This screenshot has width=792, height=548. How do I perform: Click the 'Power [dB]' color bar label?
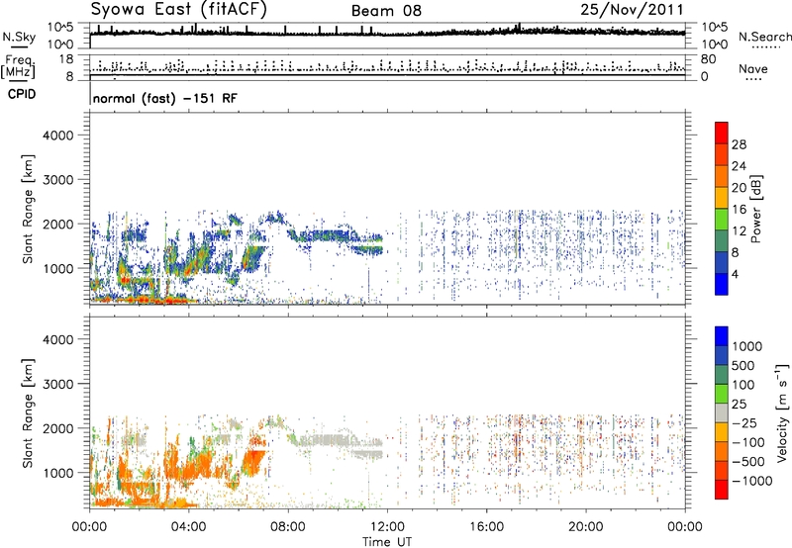(x=756, y=209)
